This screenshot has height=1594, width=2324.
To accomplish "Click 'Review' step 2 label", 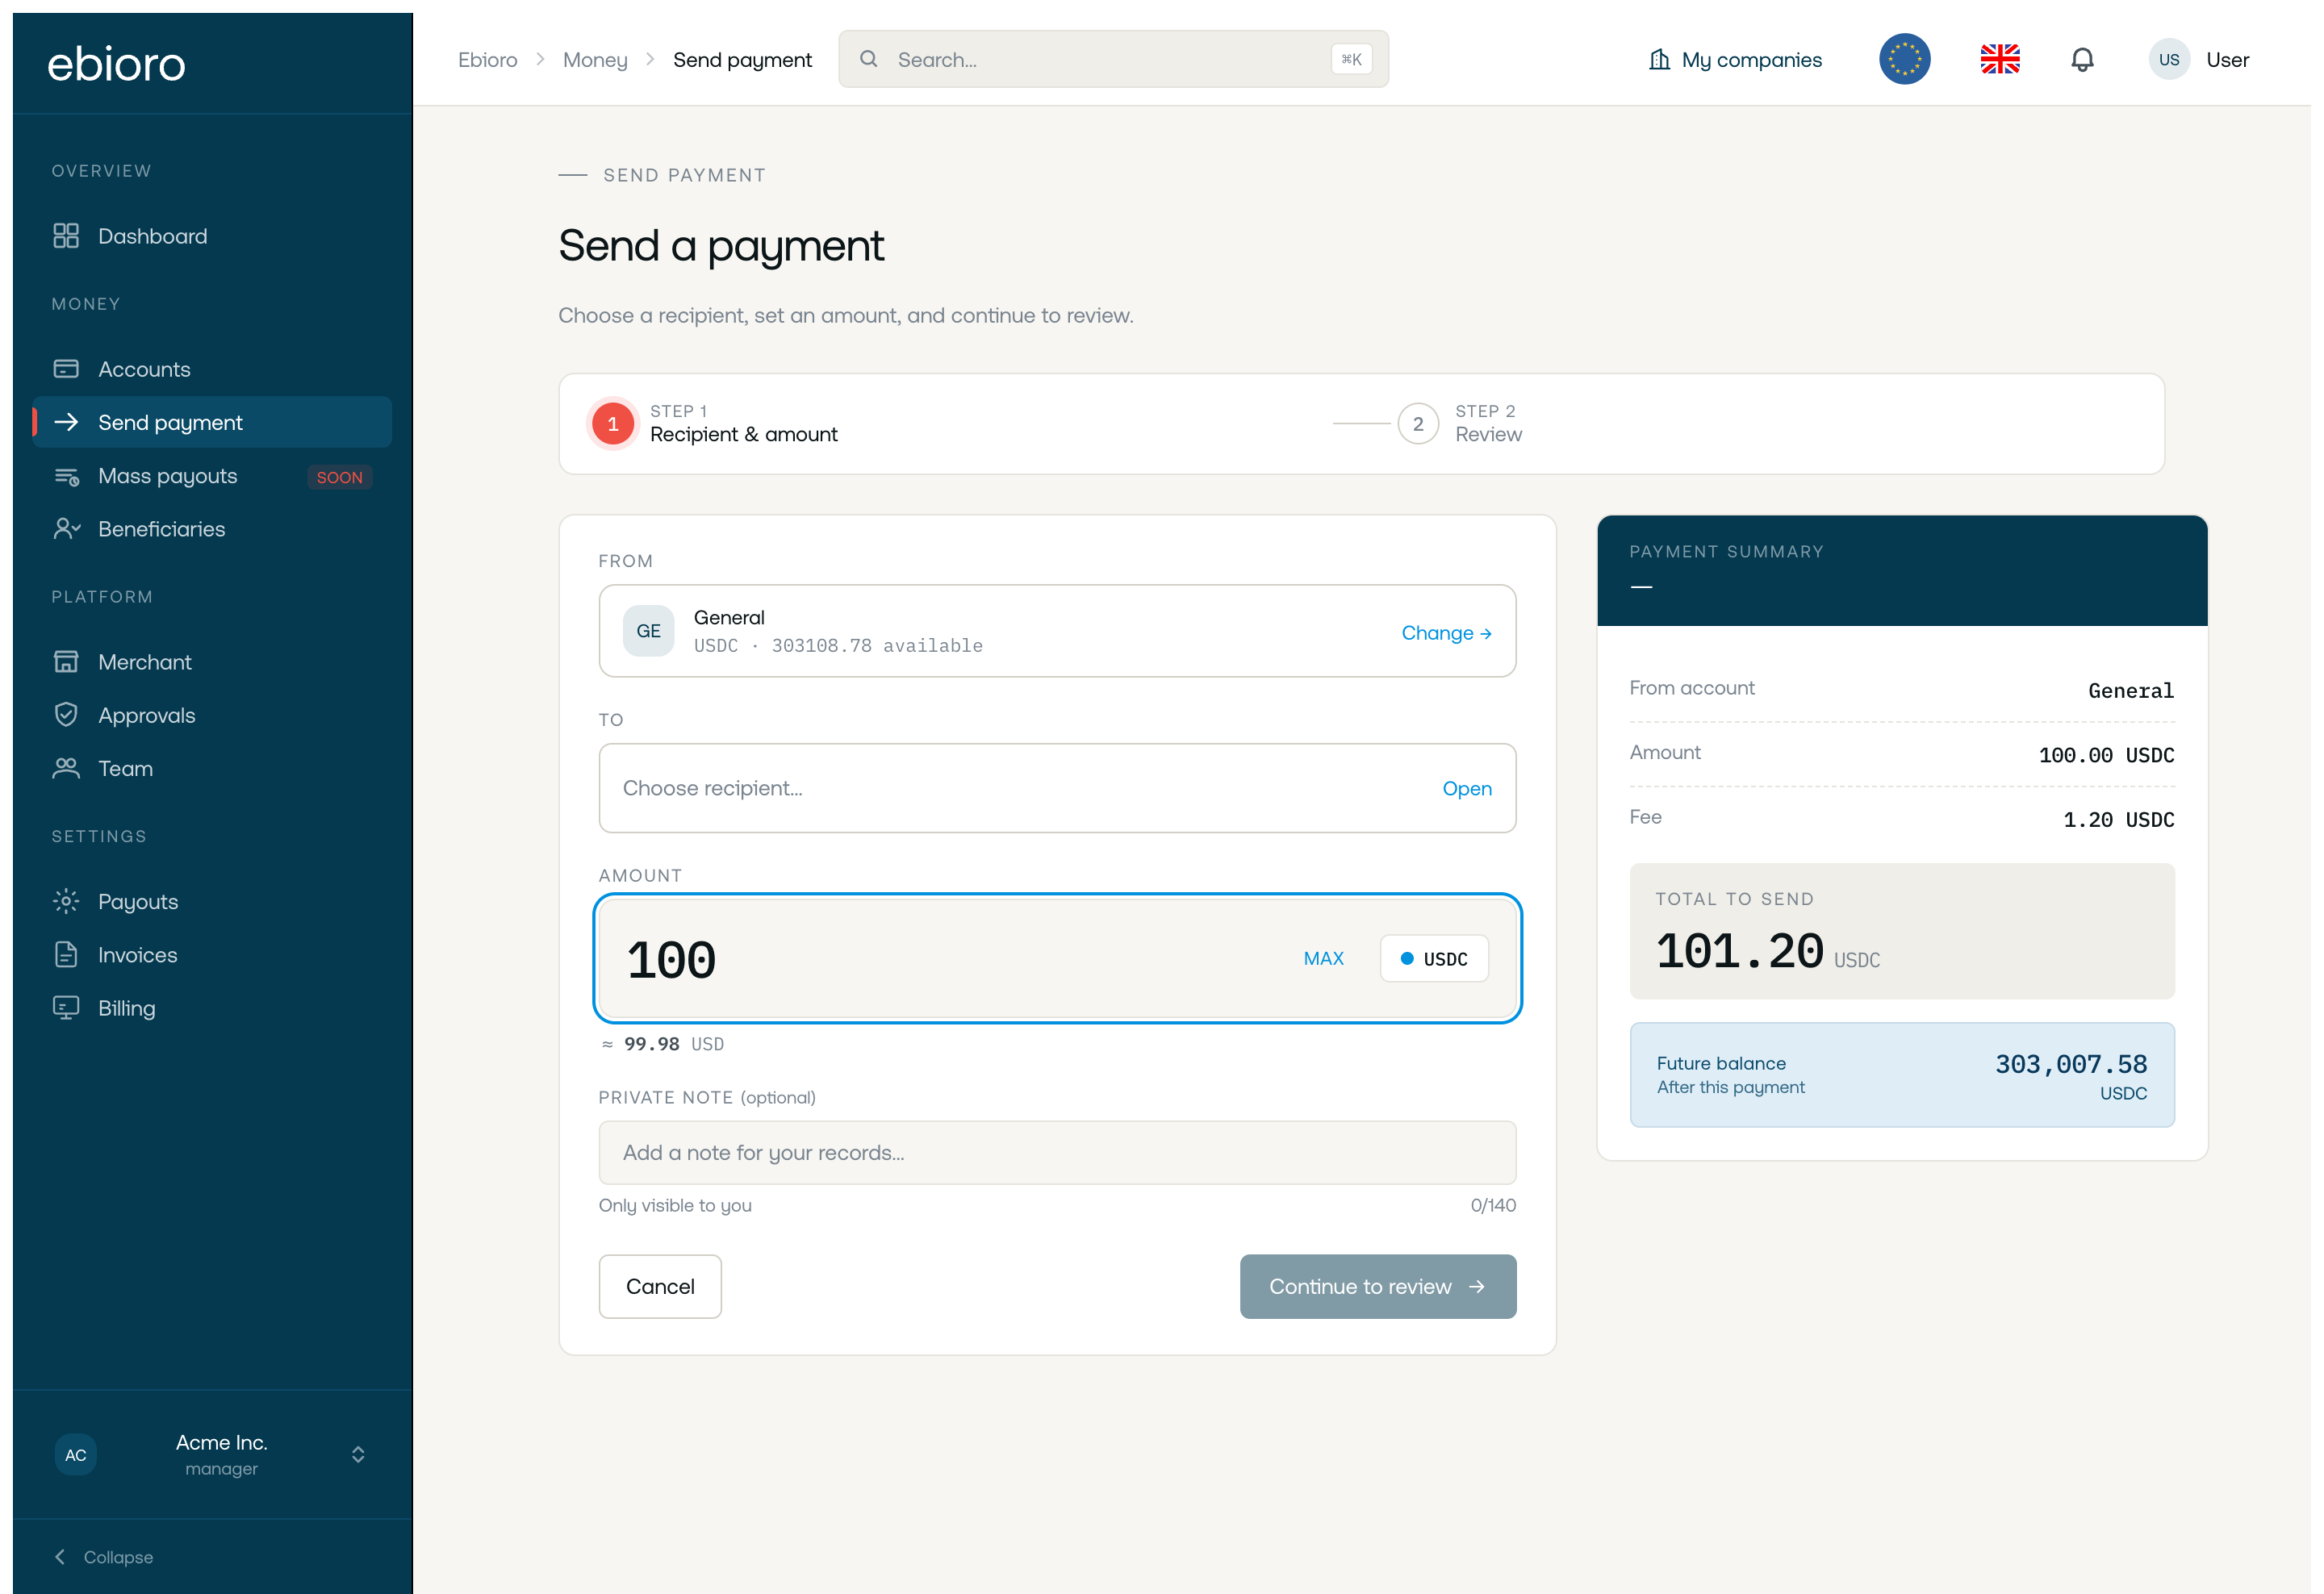I will click(x=1488, y=434).
